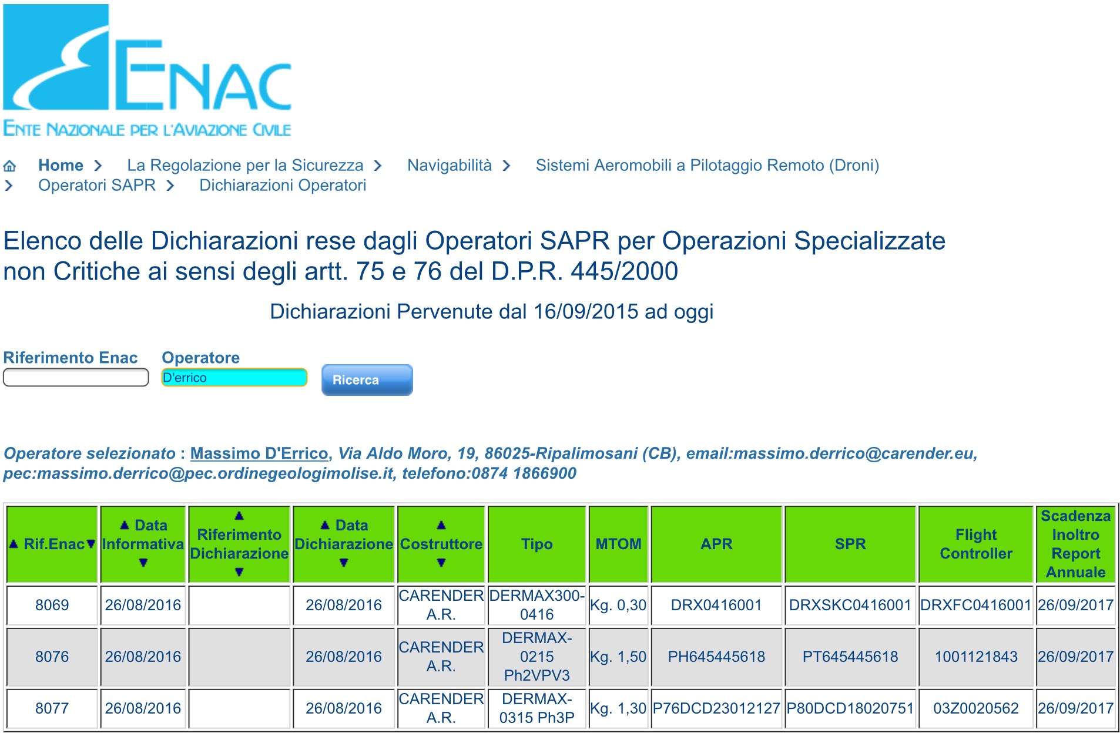This screenshot has width=1120, height=733.
Task: Click Rif.Enac cell 8077
Action: point(52,708)
